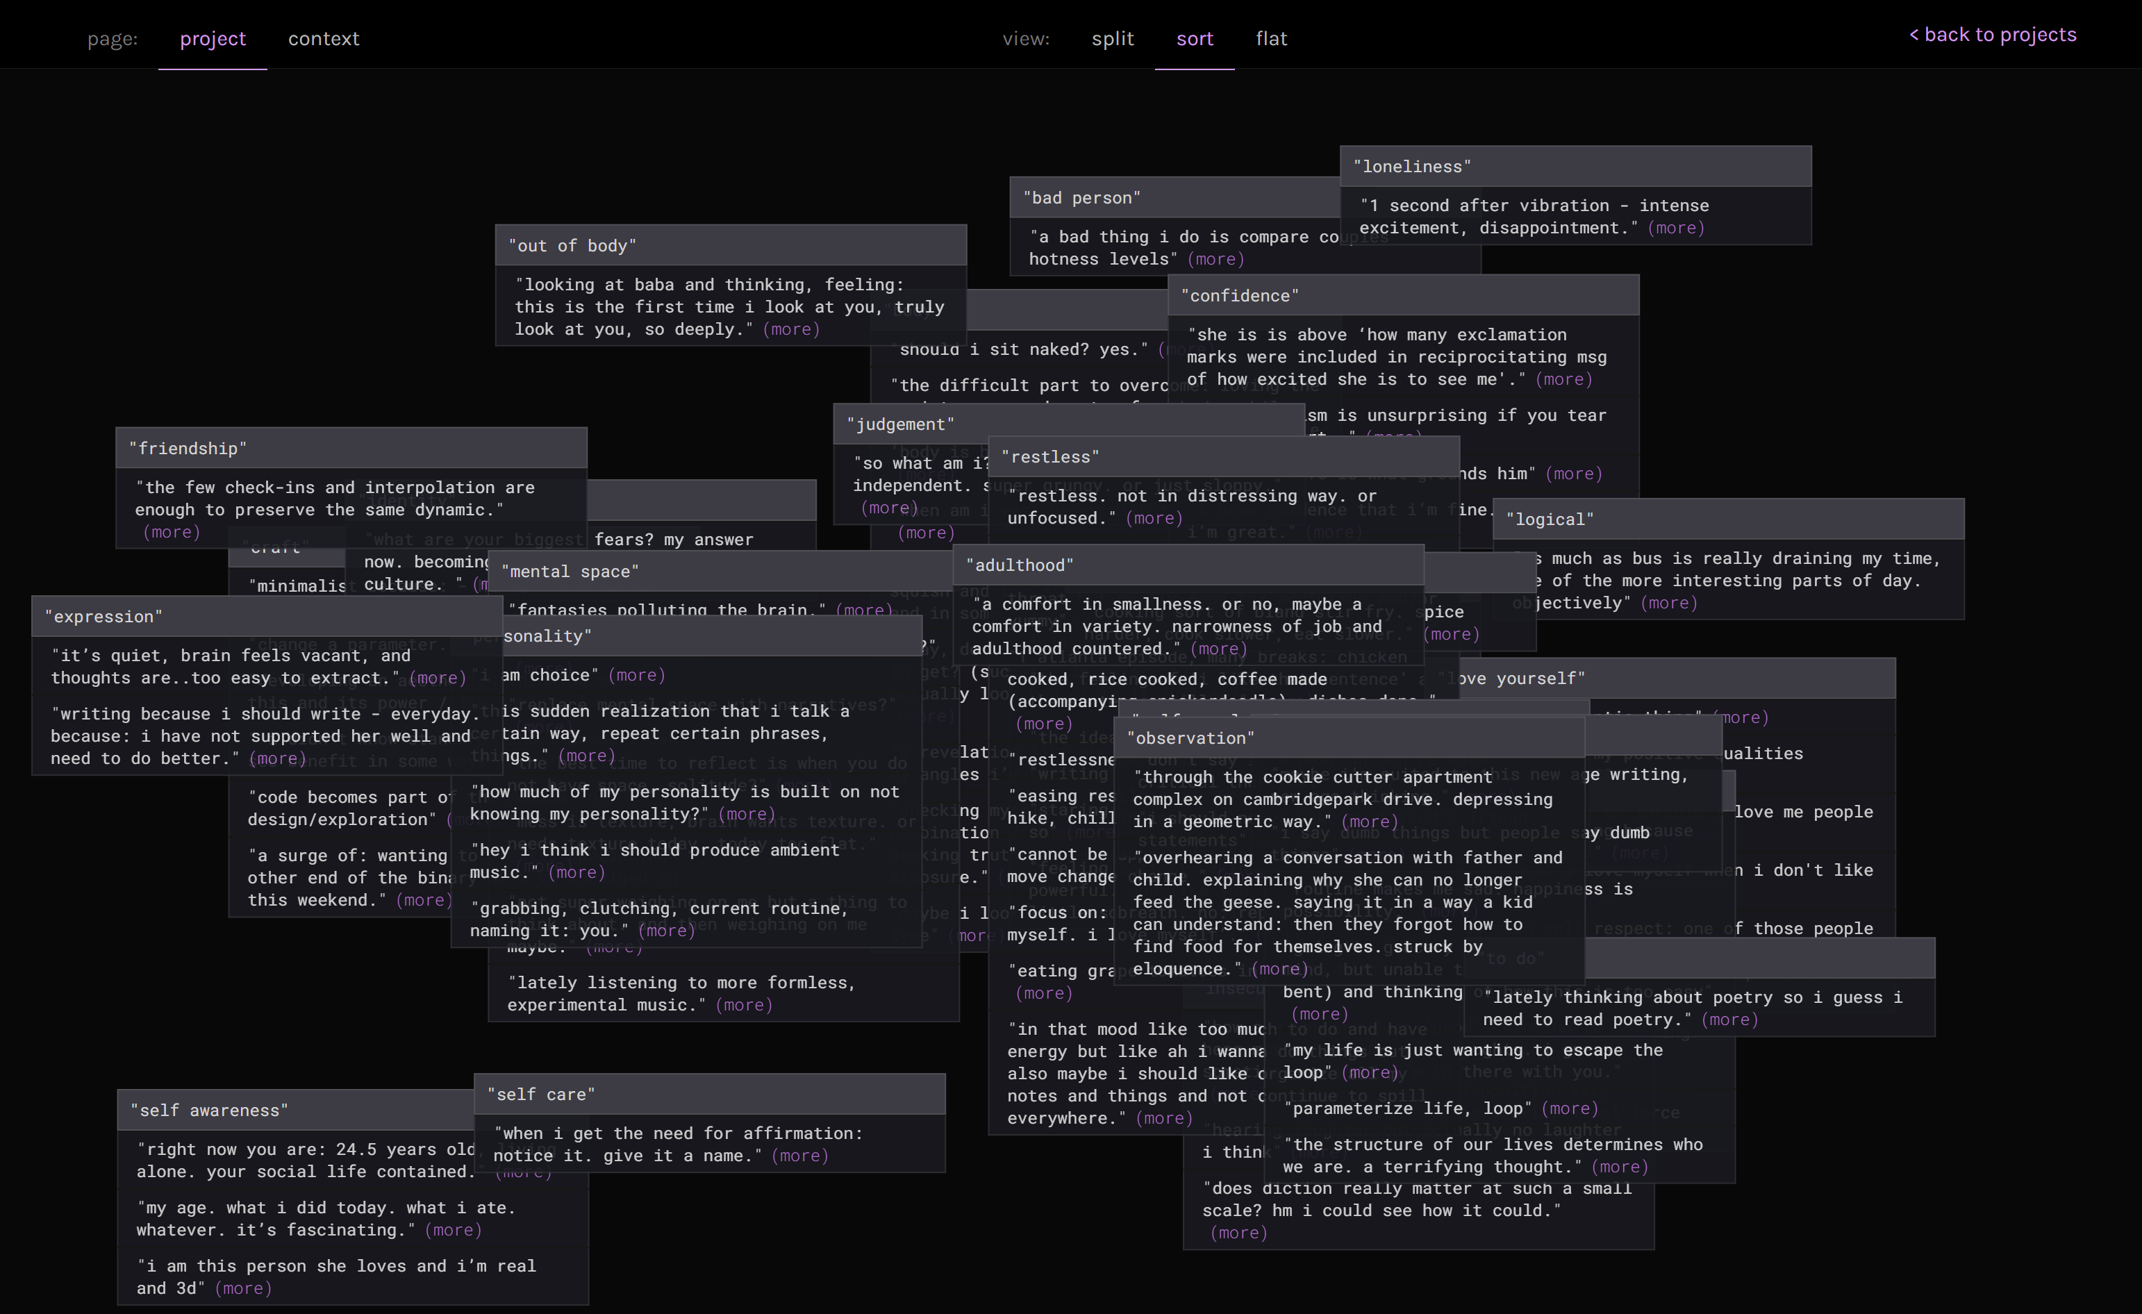Expand (more) on 'a comfort in smallness' note
This screenshot has height=1314, width=2142.
tap(1218, 648)
